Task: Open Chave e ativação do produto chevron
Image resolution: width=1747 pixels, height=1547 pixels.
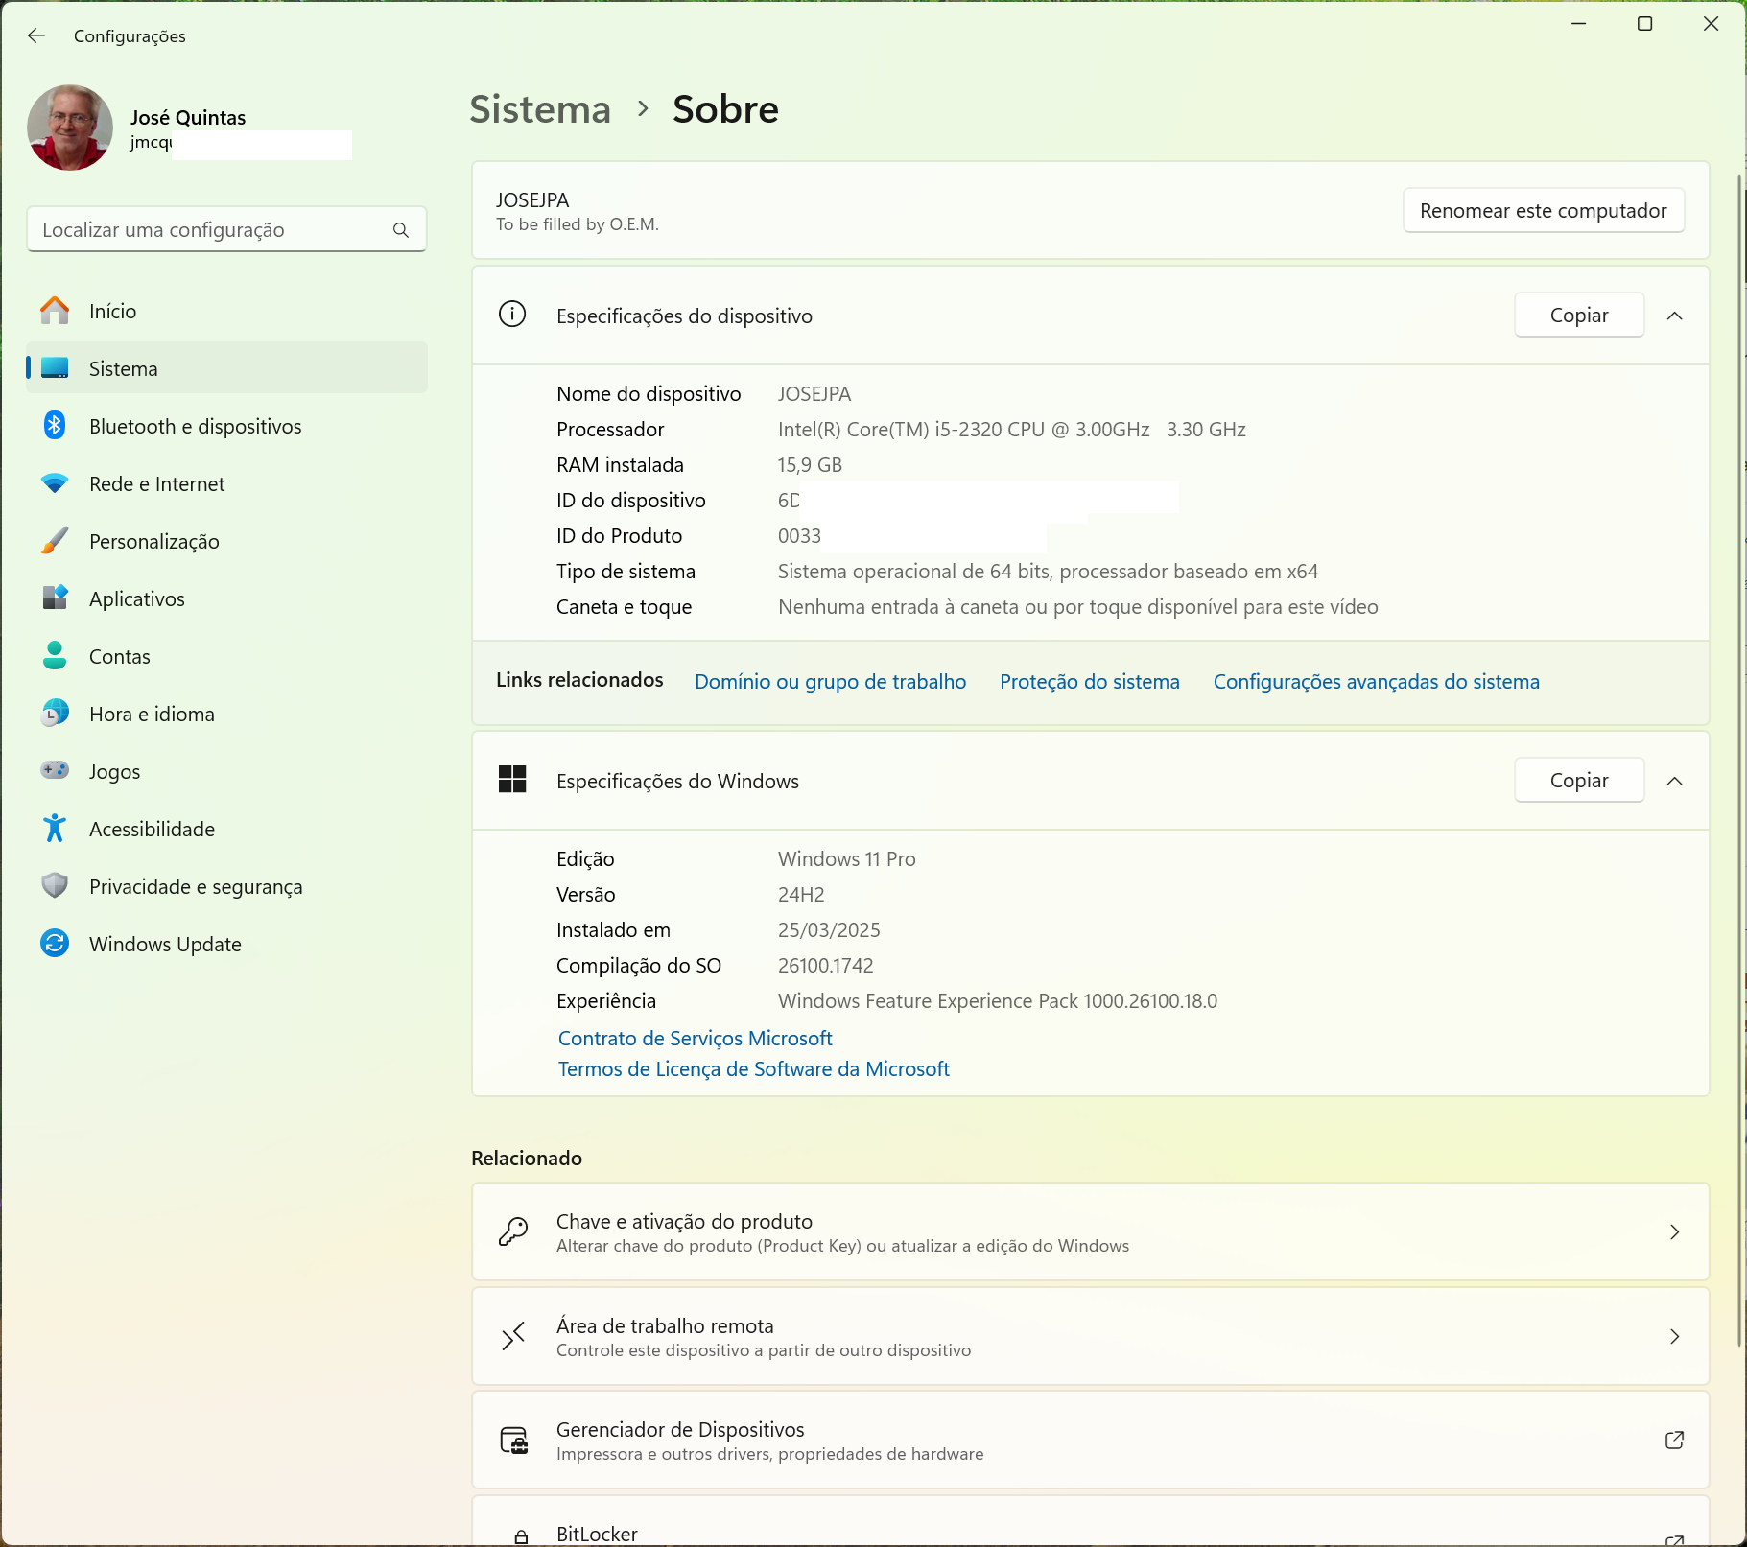Action: (1674, 1232)
